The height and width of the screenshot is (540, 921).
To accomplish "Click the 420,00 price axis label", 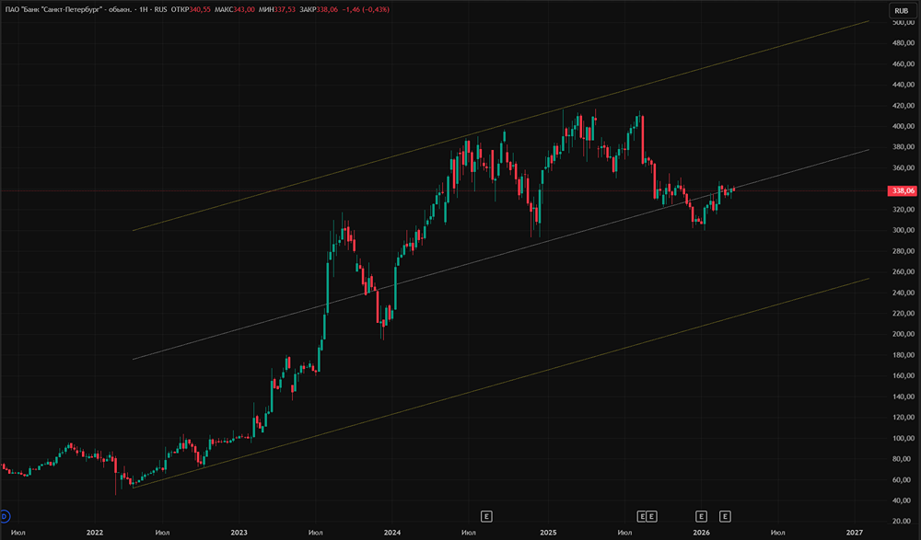I will point(903,106).
